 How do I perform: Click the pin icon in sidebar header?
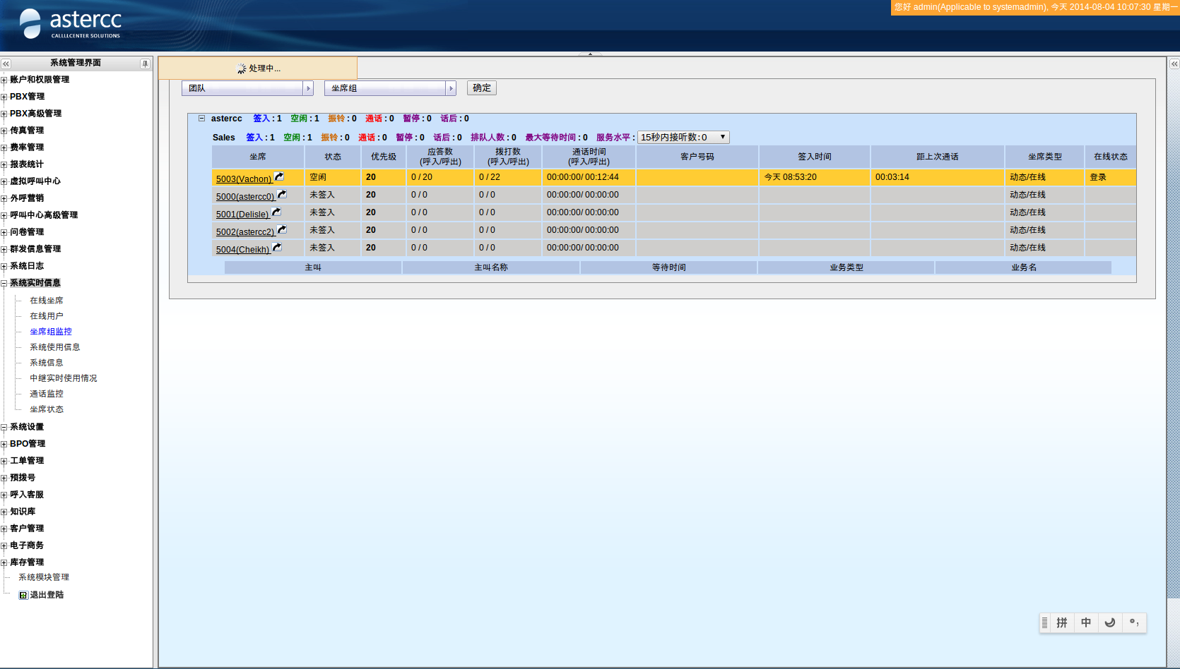(x=145, y=64)
